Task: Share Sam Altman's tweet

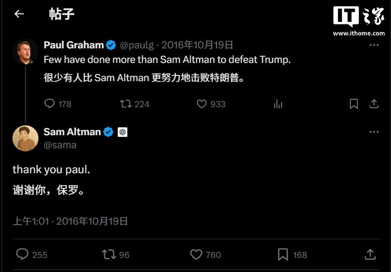Action: point(370,254)
